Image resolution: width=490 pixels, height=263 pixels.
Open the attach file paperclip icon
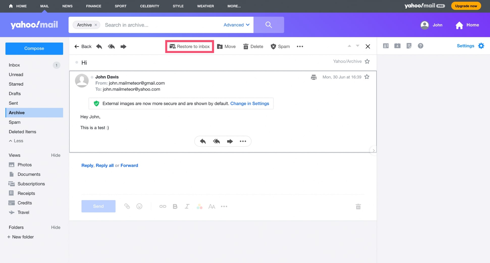[x=127, y=206]
